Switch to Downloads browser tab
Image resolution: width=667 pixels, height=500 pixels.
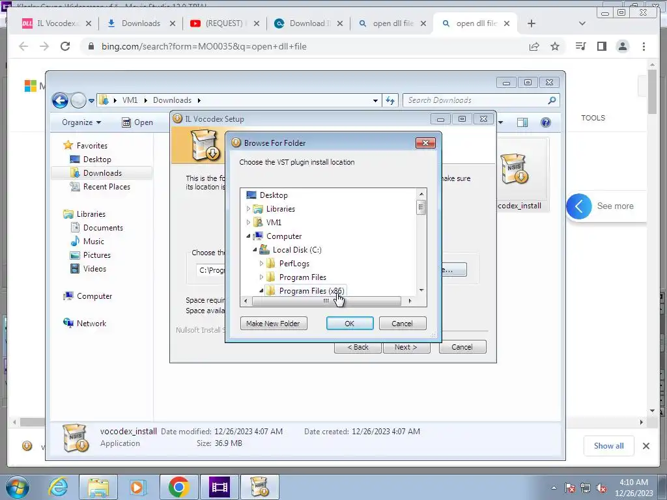pos(141,23)
